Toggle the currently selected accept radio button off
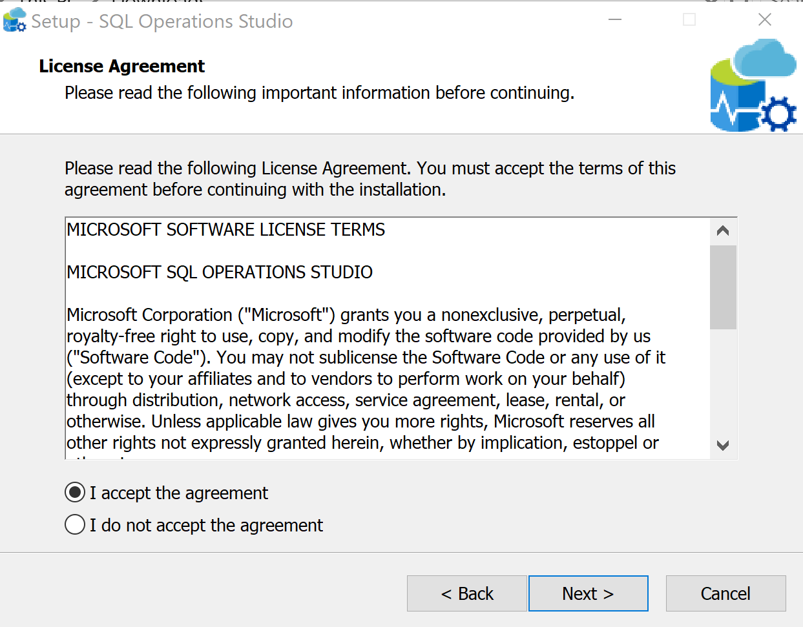 (74, 492)
